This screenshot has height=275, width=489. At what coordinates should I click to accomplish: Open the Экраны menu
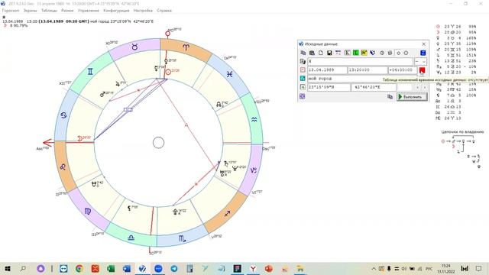pos(31,10)
